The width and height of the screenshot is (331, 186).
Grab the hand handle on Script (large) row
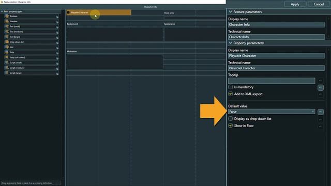click(57, 73)
